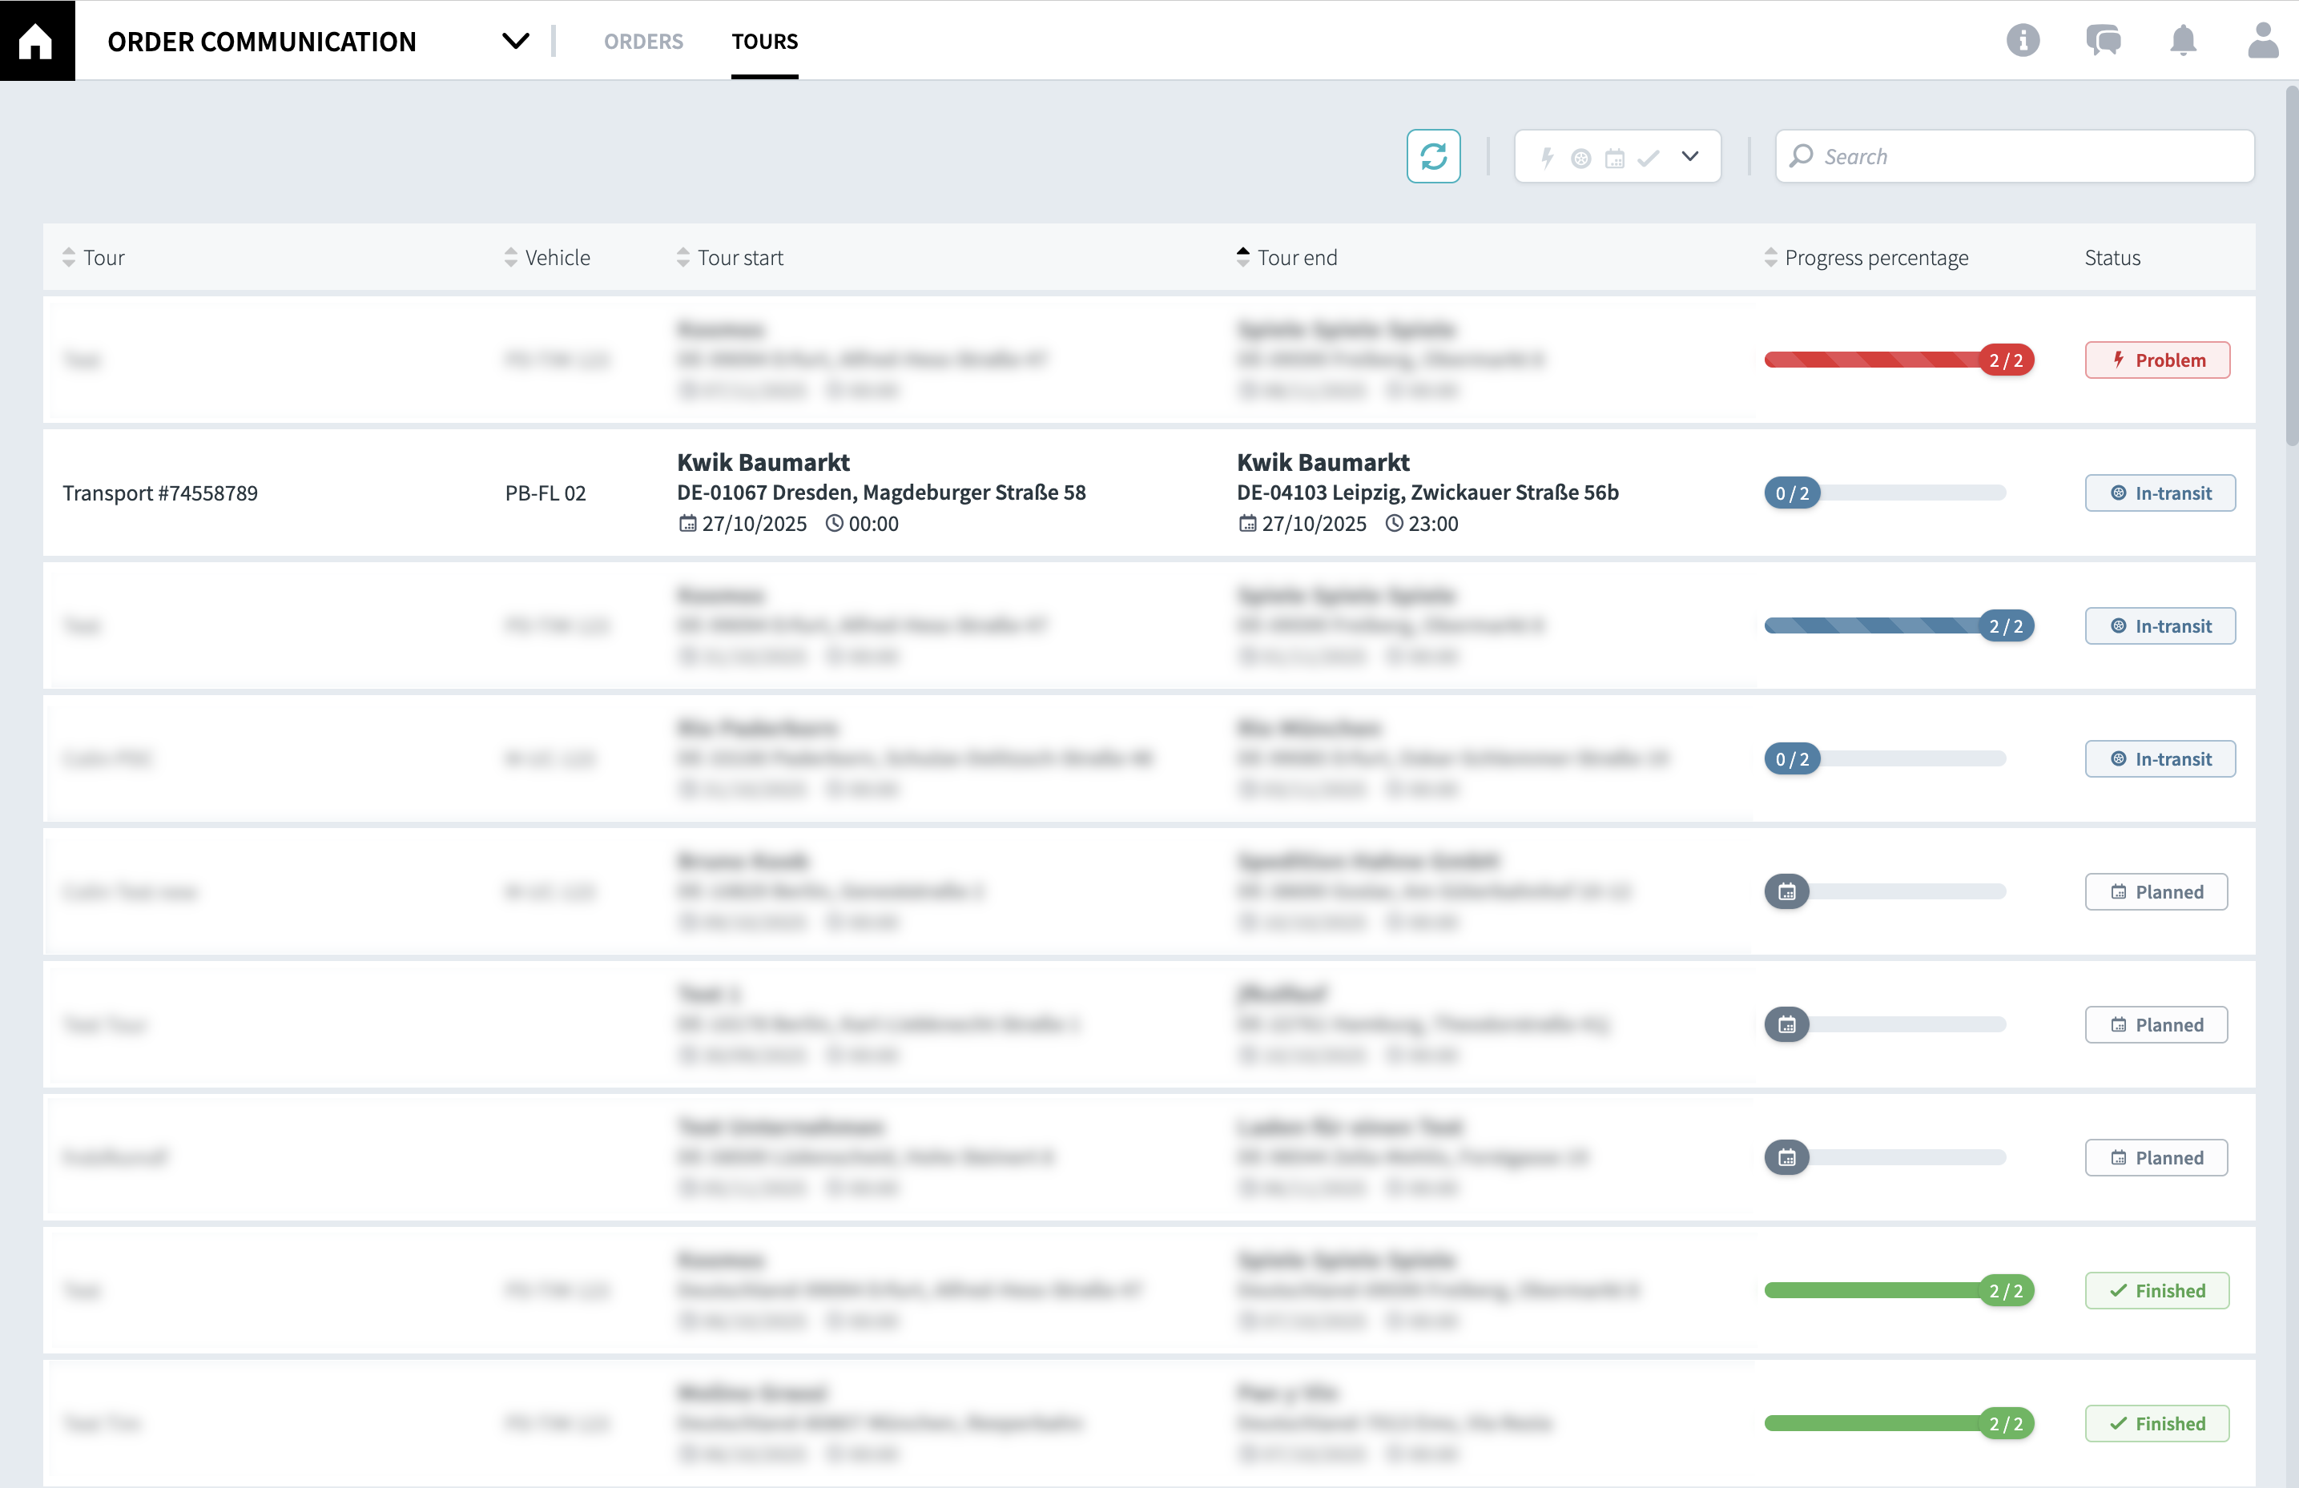
Task: Click into the Search input field
Action: point(2028,156)
